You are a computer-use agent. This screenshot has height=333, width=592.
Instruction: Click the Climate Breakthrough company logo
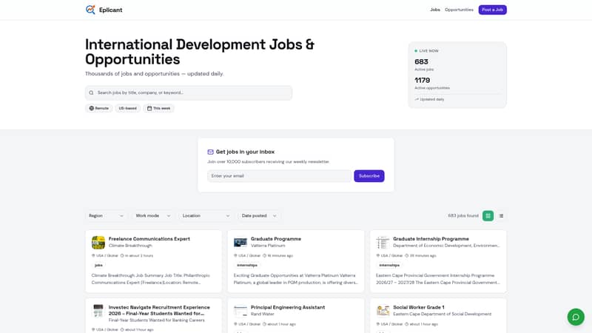pyautogui.click(x=98, y=243)
